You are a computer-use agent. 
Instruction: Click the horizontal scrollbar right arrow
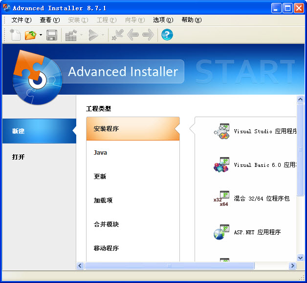pyautogui.click(x=292, y=266)
